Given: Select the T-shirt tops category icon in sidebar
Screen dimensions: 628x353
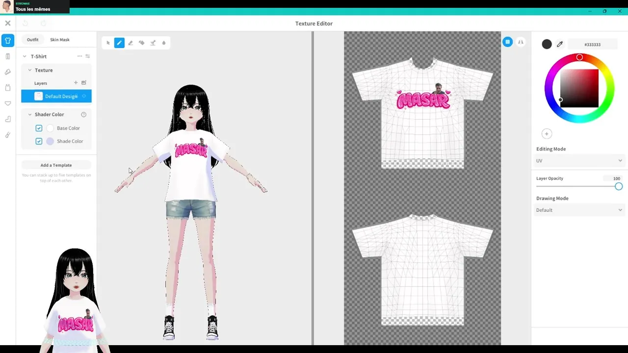Looking at the screenshot, I should pos(8,41).
